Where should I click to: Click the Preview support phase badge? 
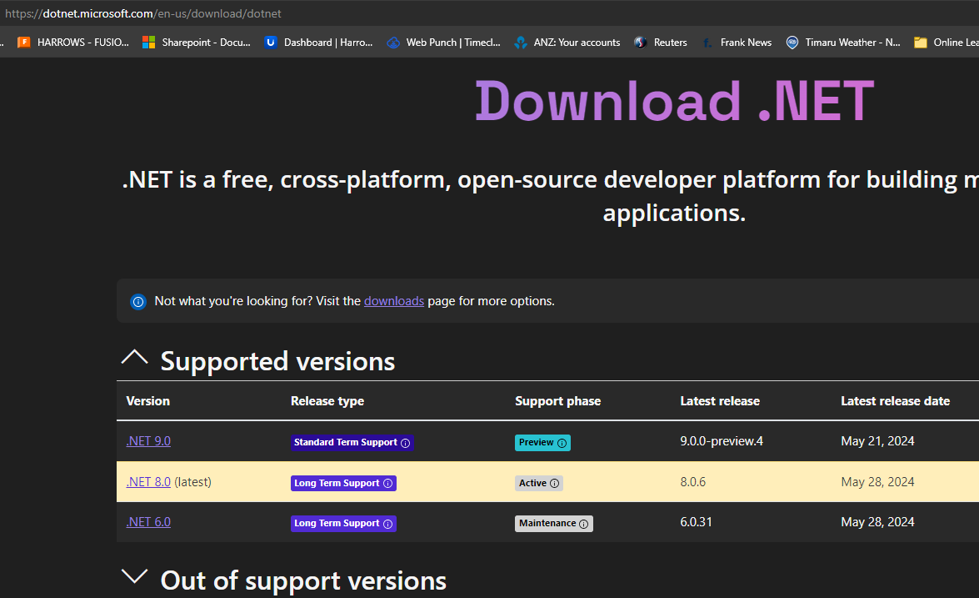pyautogui.click(x=542, y=442)
